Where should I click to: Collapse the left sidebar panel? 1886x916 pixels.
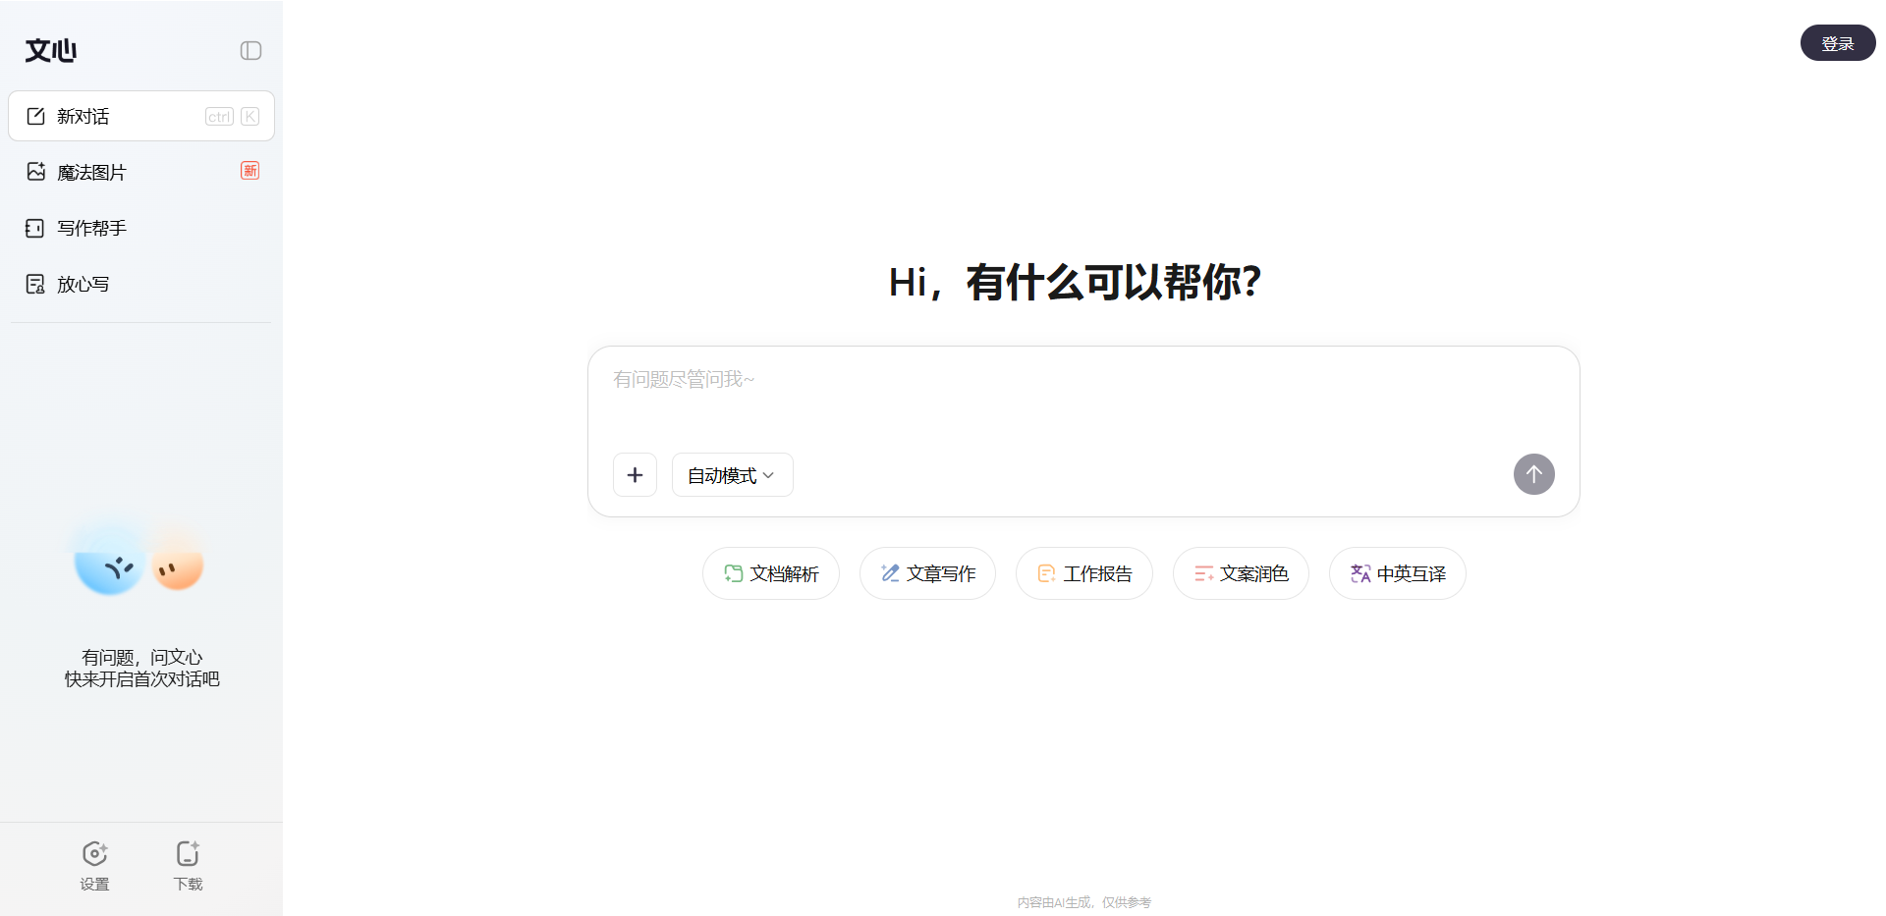(250, 50)
